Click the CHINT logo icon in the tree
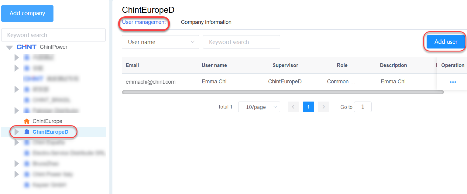Image resolution: width=467 pixels, height=194 pixels. pos(27,47)
